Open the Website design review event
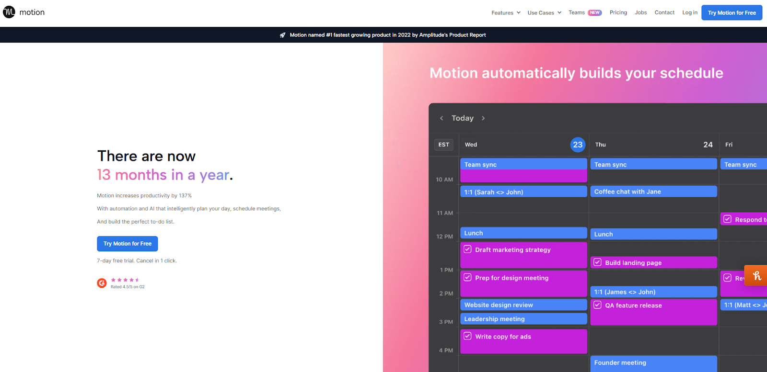767x372 pixels. pyautogui.click(x=523, y=305)
